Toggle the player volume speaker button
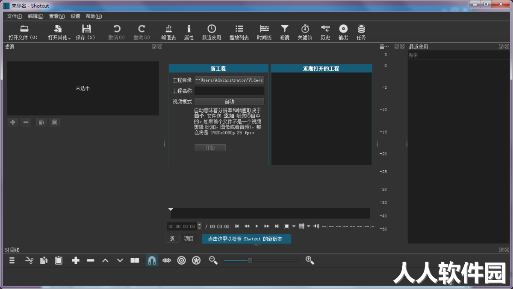The width and height of the screenshot is (513, 289). (x=316, y=226)
